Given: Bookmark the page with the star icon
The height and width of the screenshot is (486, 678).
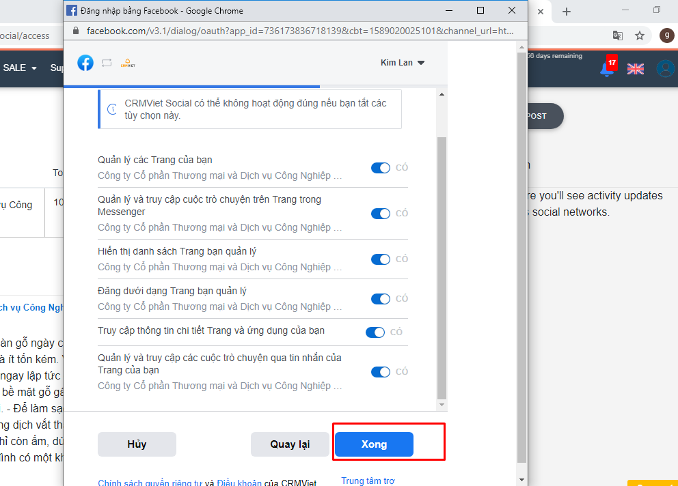Looking at the screenshot, I should click(x=640, y=35).
